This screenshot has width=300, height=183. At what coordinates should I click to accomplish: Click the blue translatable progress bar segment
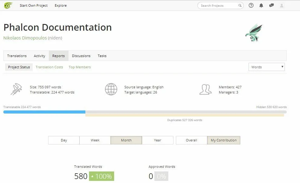(x=45, y=112)
